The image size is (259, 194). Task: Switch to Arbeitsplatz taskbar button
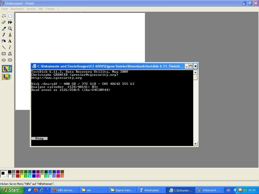tap(152, 190)
